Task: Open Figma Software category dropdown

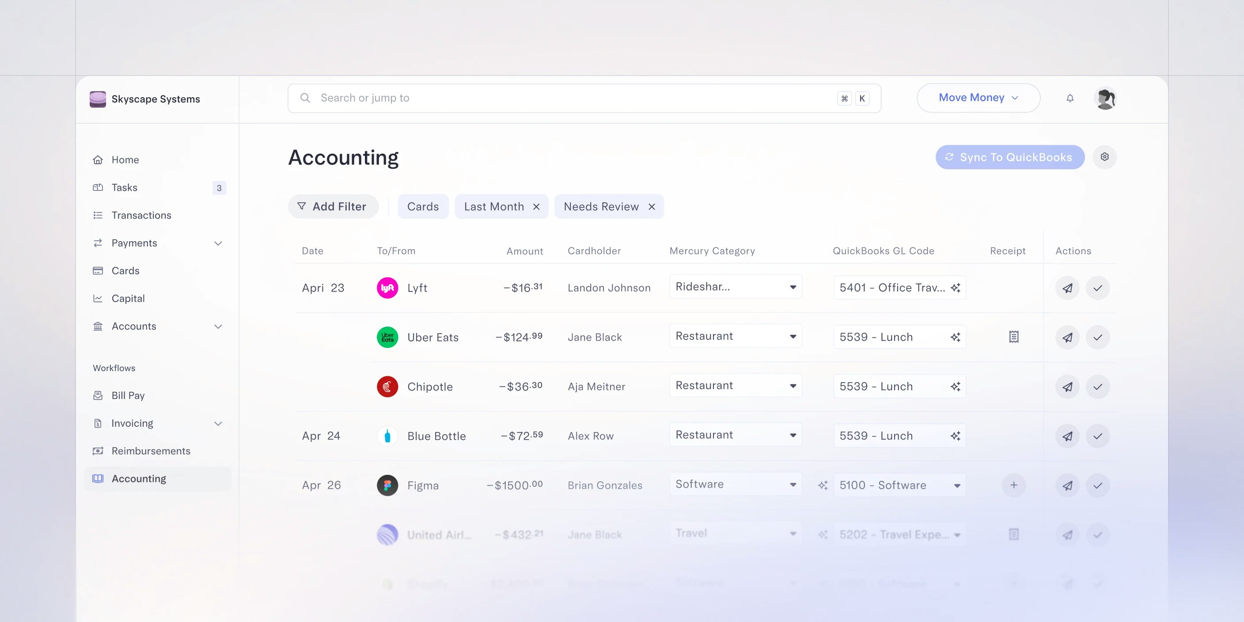Action: pyautogui.click(x=736, y=484)
